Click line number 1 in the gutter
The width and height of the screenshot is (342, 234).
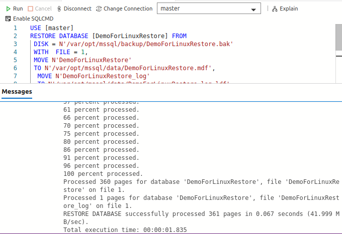15,28
